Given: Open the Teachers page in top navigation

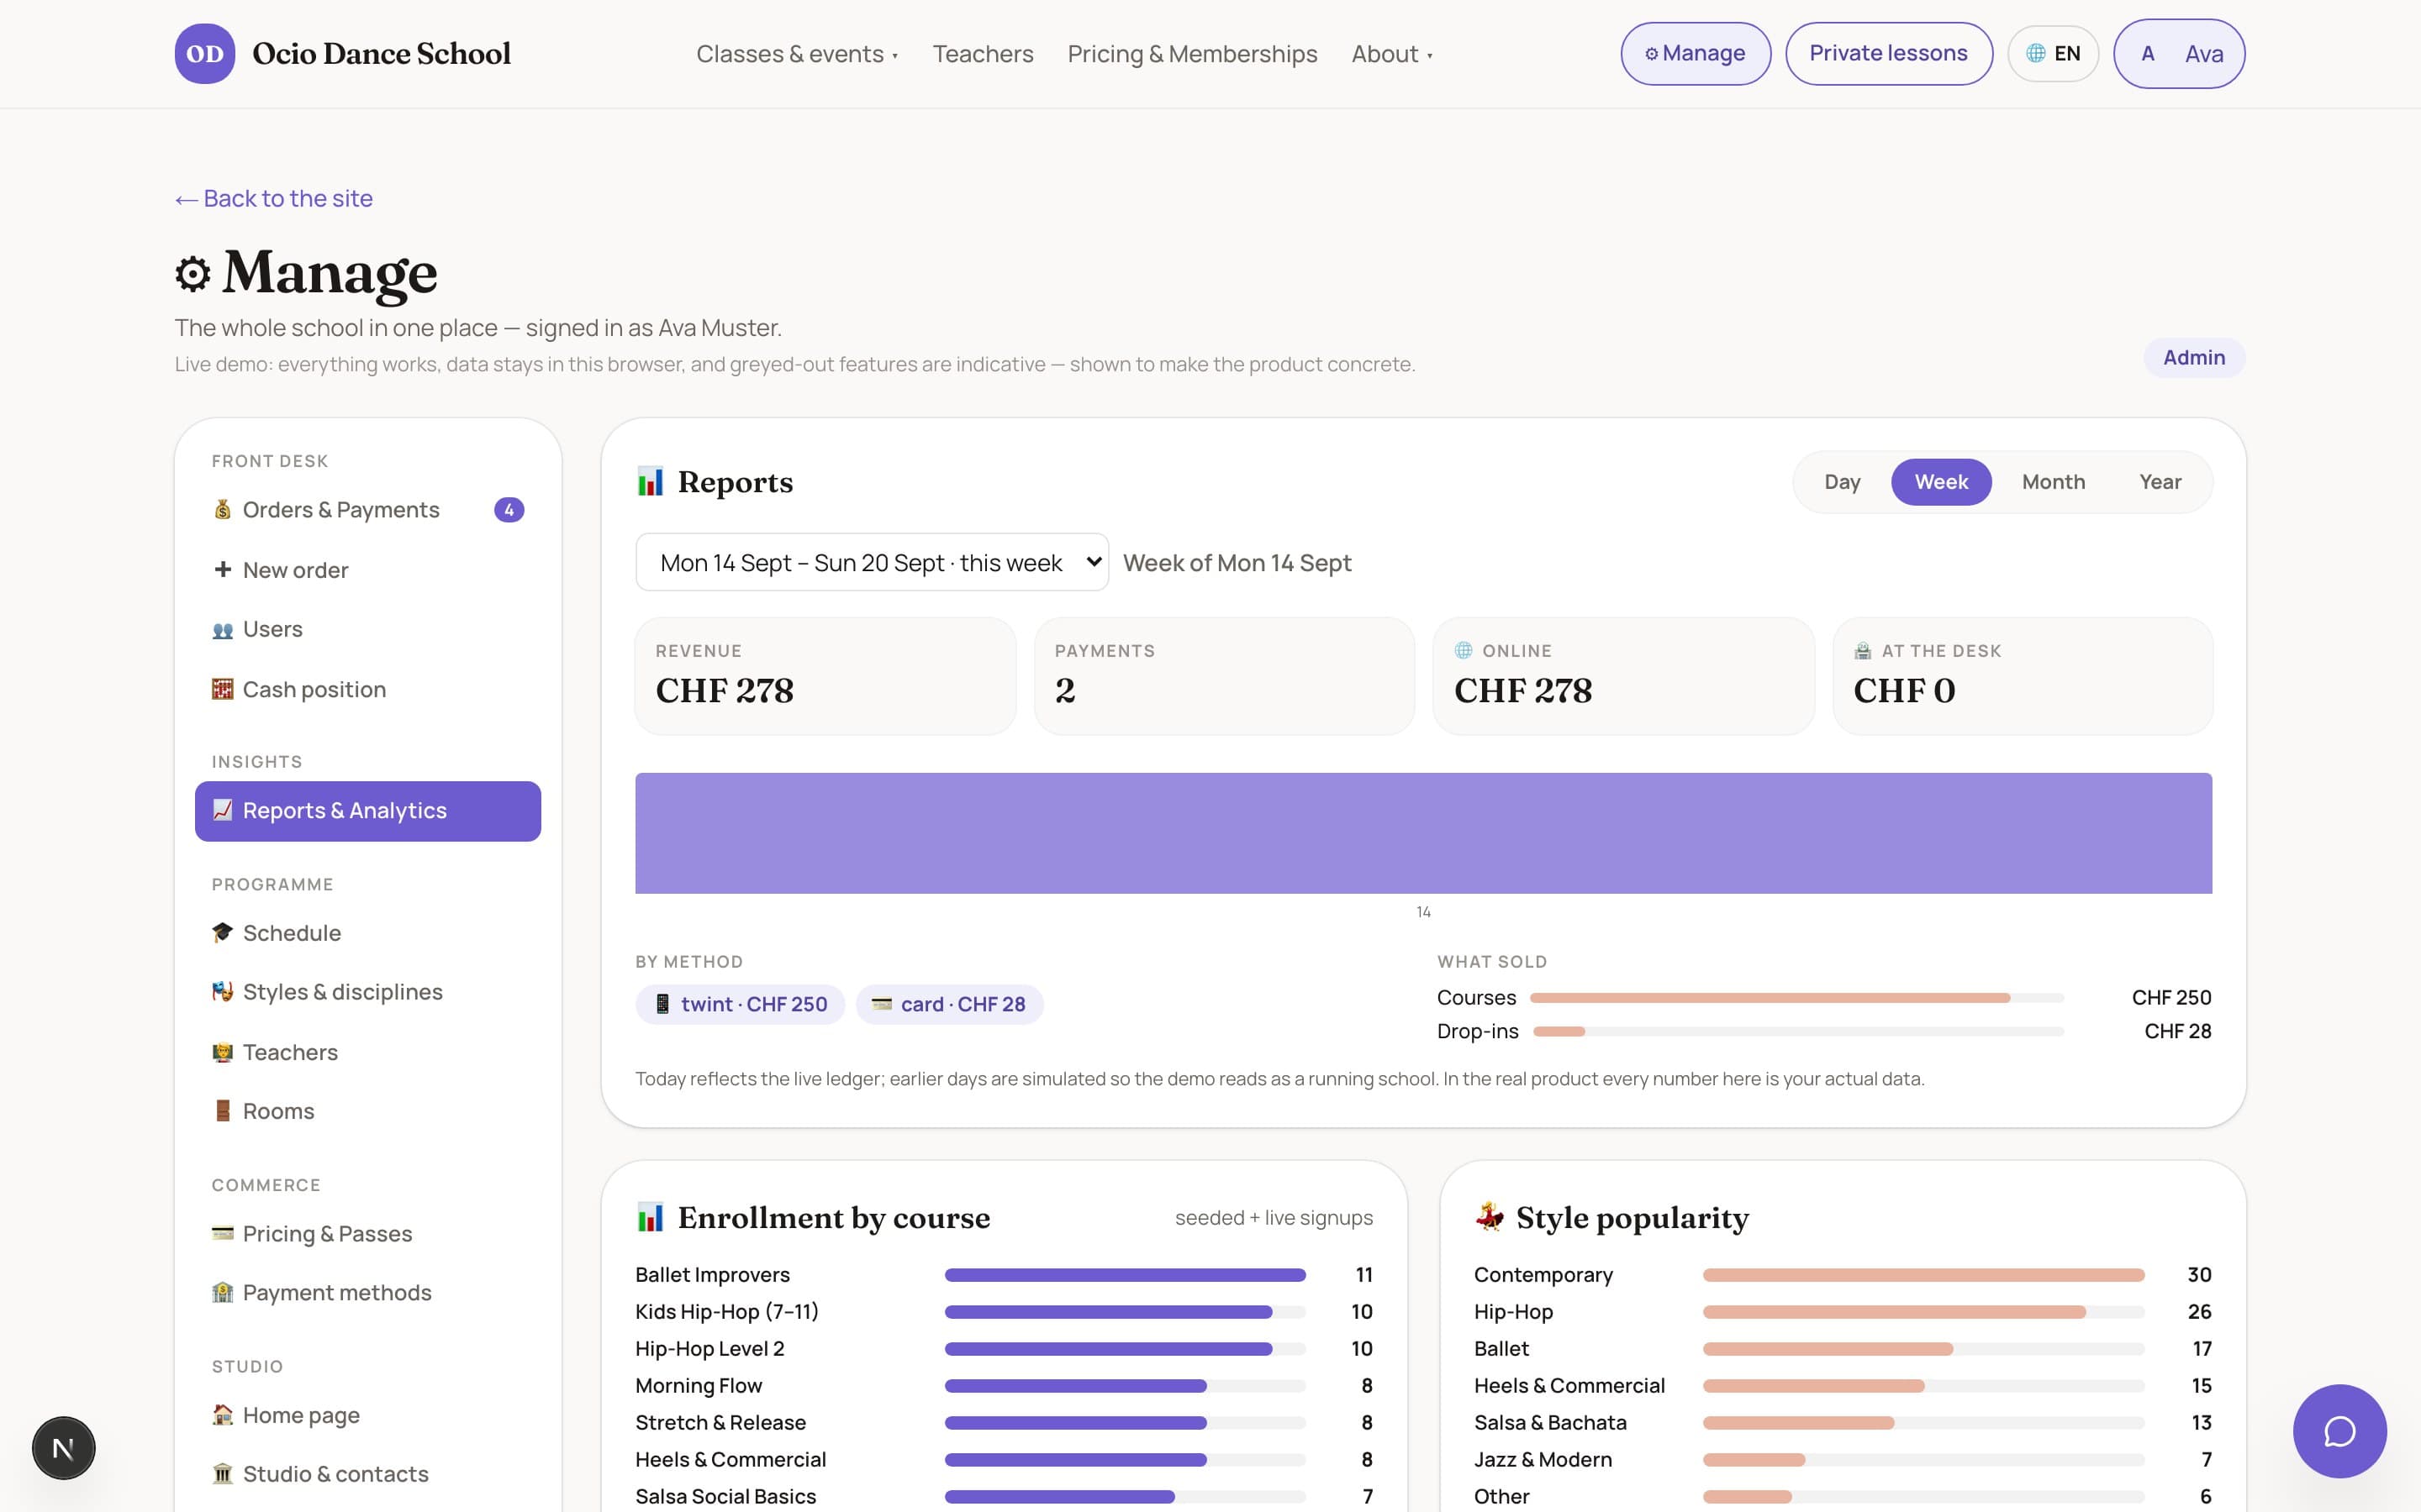Looking at the screenshot, I should point(983,54).
